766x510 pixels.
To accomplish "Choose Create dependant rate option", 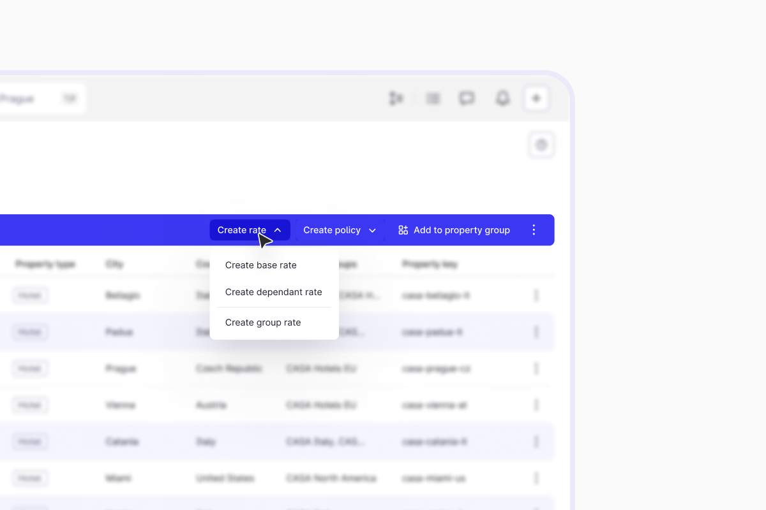I will pos(273,292).
